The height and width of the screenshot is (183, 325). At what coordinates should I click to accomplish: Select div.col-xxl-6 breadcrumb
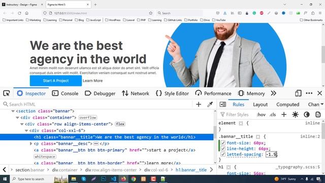156,170
